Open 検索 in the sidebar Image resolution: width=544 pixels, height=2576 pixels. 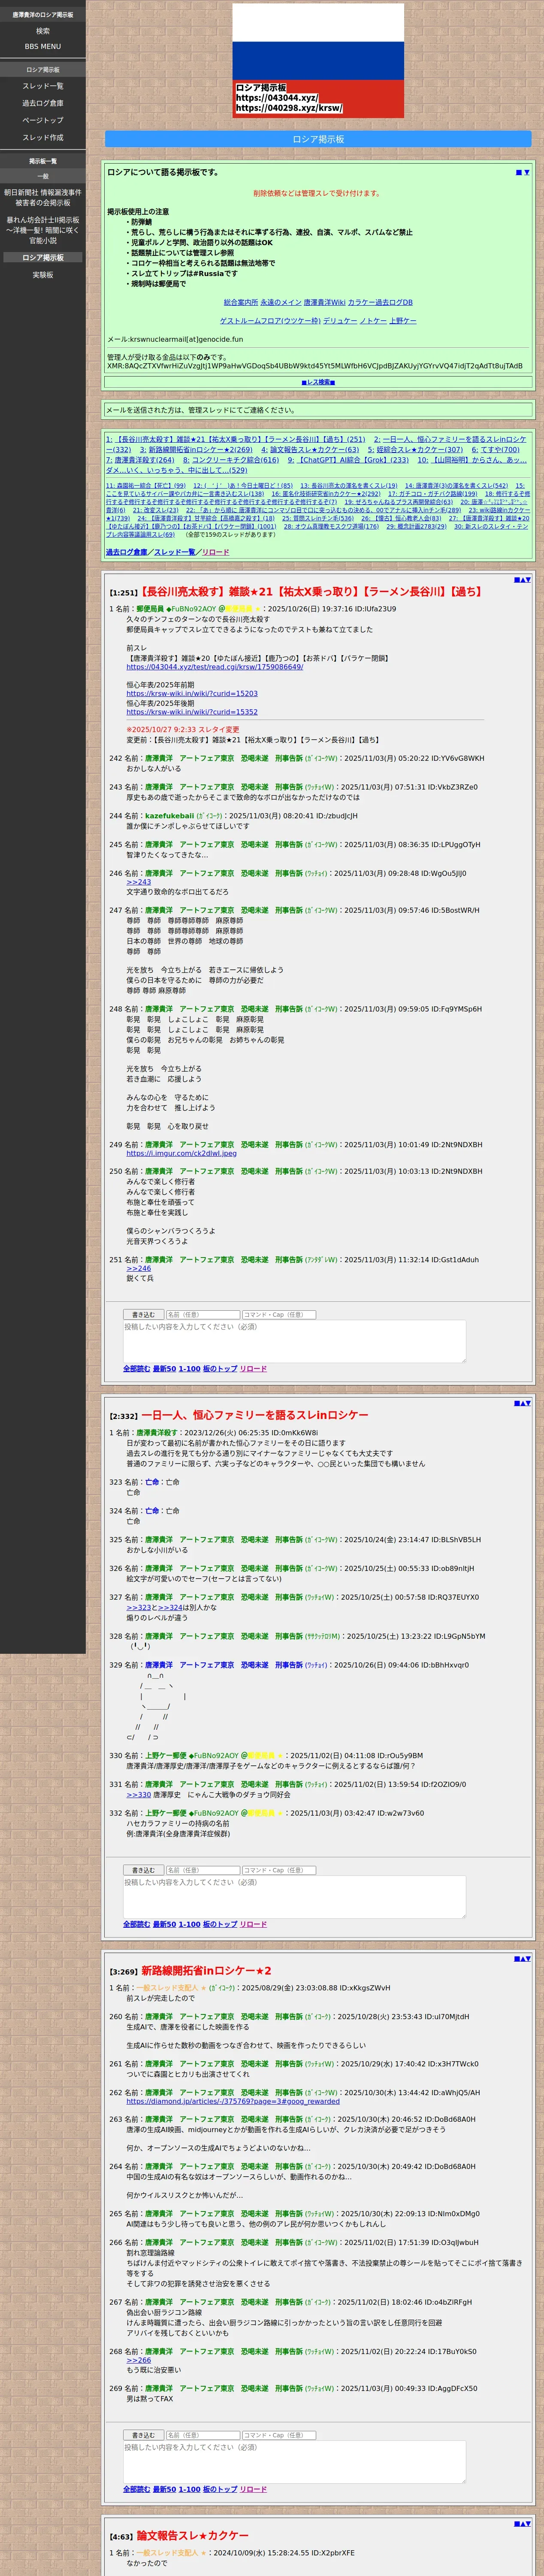pos(43,31)
